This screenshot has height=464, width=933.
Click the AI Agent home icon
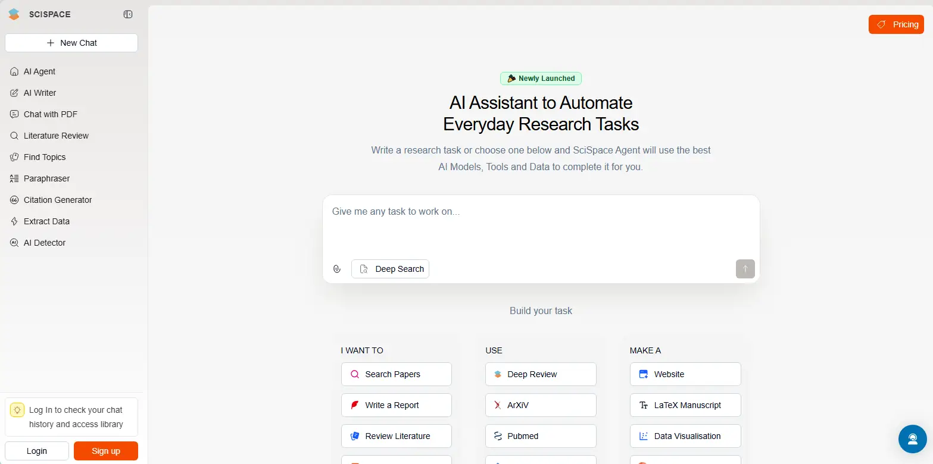pos(14,71)
